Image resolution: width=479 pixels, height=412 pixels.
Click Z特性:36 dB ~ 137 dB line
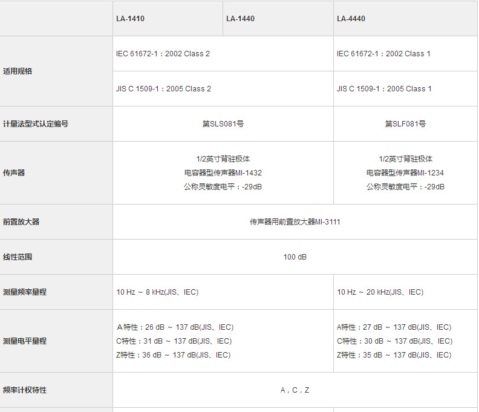[174, 355]
